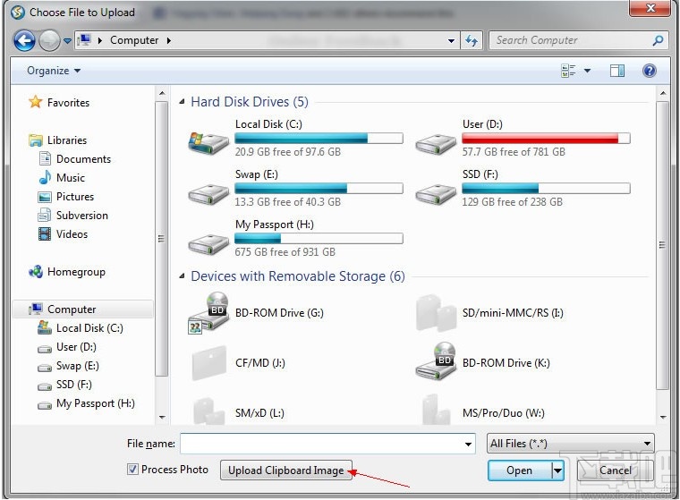Collapse the Hard Disk Drives group

183,102
